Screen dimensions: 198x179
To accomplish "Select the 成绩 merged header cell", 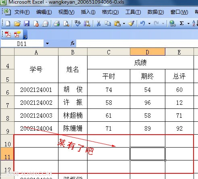I will [x=140, y=62].
